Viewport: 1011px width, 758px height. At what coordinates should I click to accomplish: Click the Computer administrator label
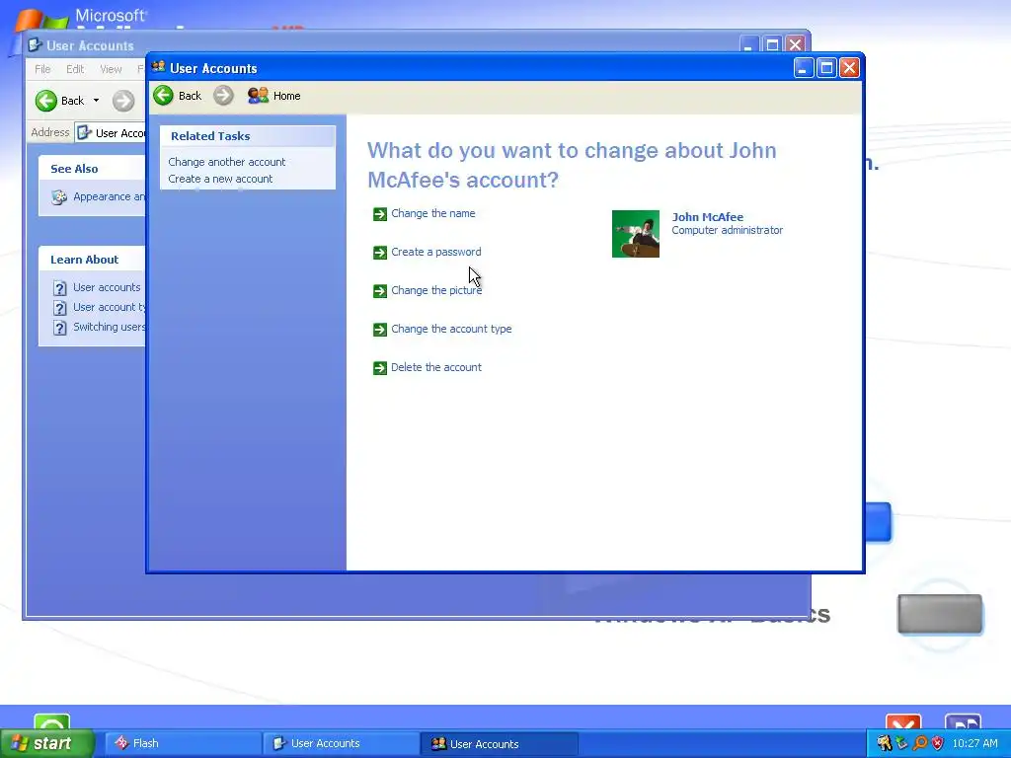coord(728,230)
